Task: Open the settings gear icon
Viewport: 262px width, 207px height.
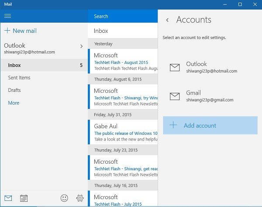Action: [80, 198]
